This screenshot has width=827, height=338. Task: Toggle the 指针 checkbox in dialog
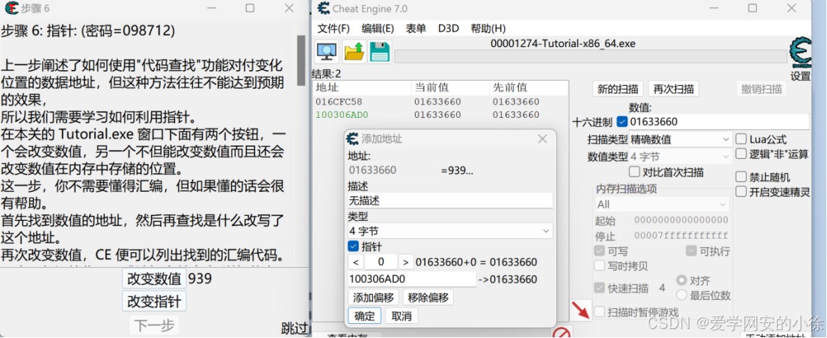tap(354, 246)
